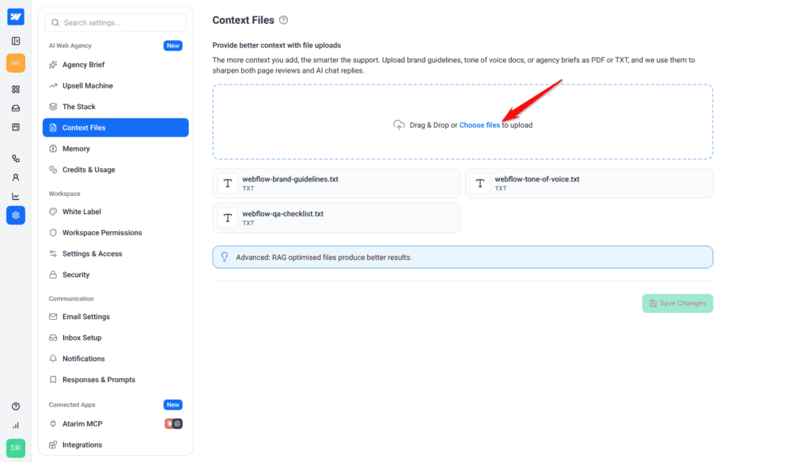This screenshot has height=462, width=810.
Task: Open Upsell Machine settings
Action: click(115, 85)
